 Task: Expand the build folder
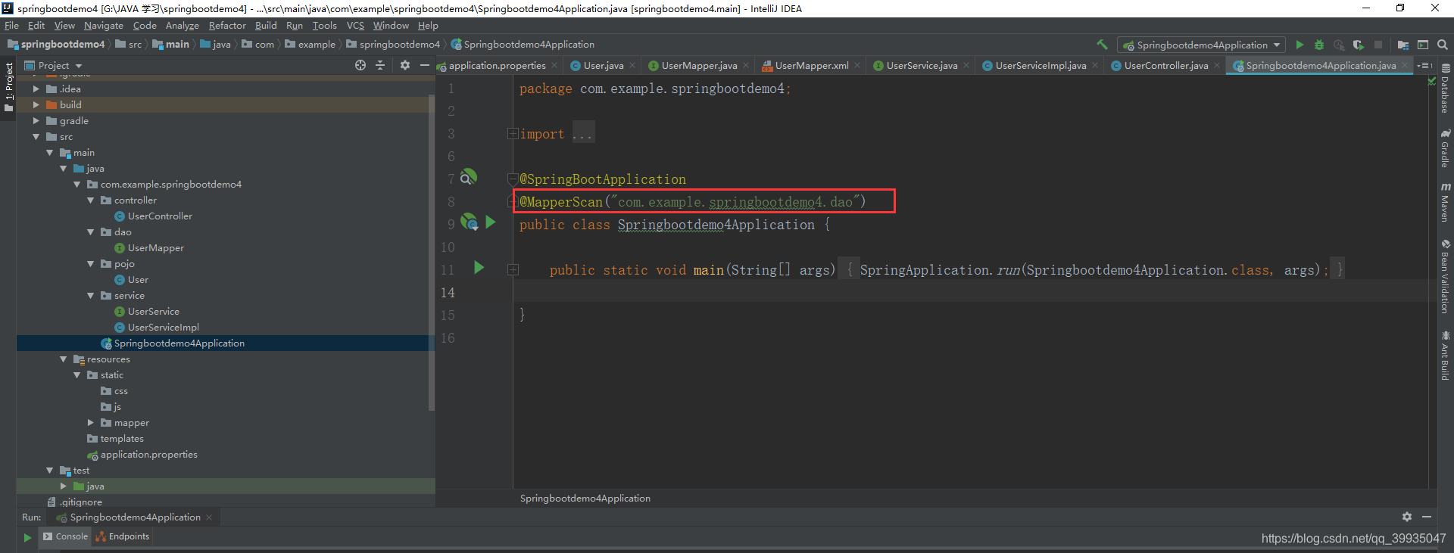pos(36,105)
